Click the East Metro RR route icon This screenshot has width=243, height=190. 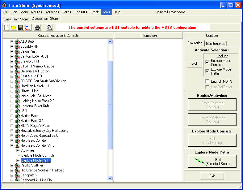point(17,76)
